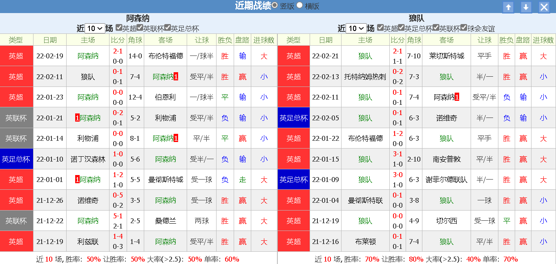Screen dimensions: 556x264
Task: Click 布伦特福德 home team on 22-01-22 row
Action: coord(365,138)
